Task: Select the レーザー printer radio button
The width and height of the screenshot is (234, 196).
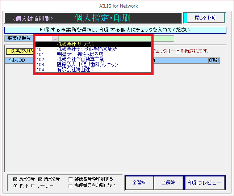Action: point(33,186)
